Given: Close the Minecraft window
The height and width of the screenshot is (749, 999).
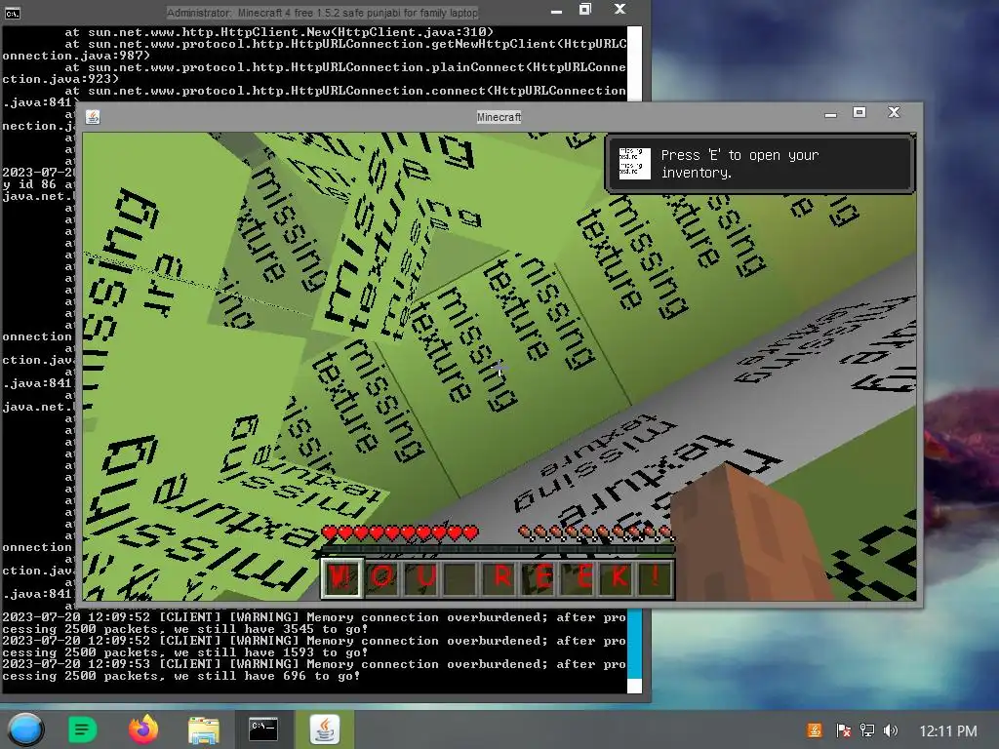Looking at the screenshot, I should tap(894, 113).
